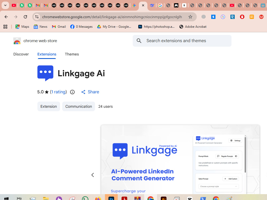
Task: Open the Windows Start menu
Action: [6, 198]
